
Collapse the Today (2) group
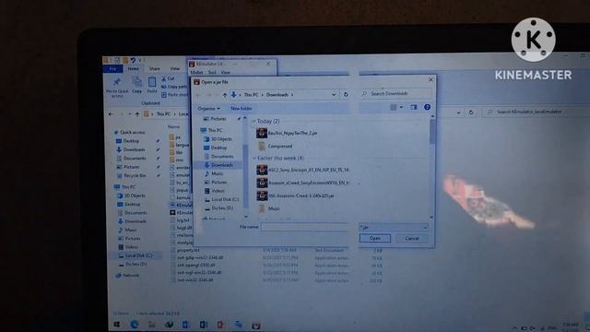[254, 121]
